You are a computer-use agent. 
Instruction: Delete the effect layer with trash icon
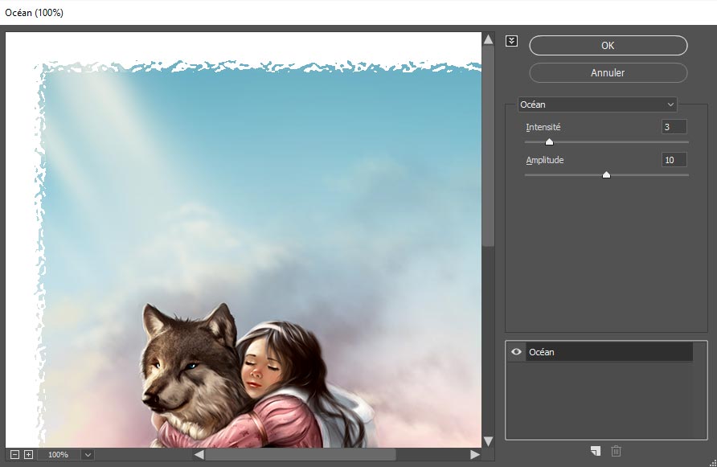coord(617,451)
